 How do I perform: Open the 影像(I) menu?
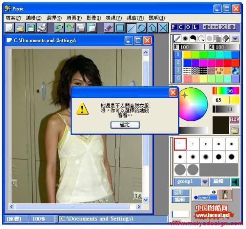click(94, 18)
